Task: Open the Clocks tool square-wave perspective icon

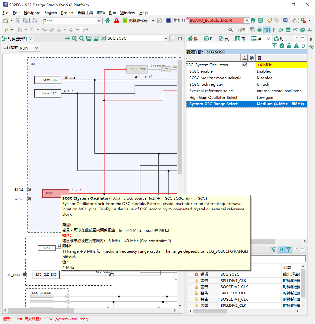Action: pos(267,30)
